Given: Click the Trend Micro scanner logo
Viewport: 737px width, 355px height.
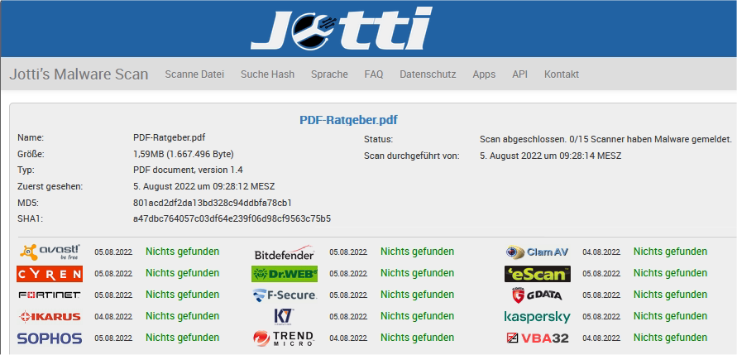Looking at the screenshot, I should tap(284, 338).
